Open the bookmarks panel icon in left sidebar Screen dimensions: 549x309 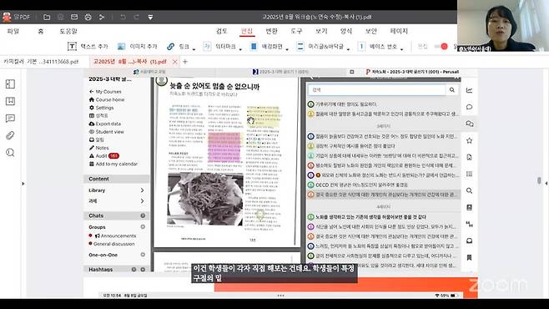(10, 101)
